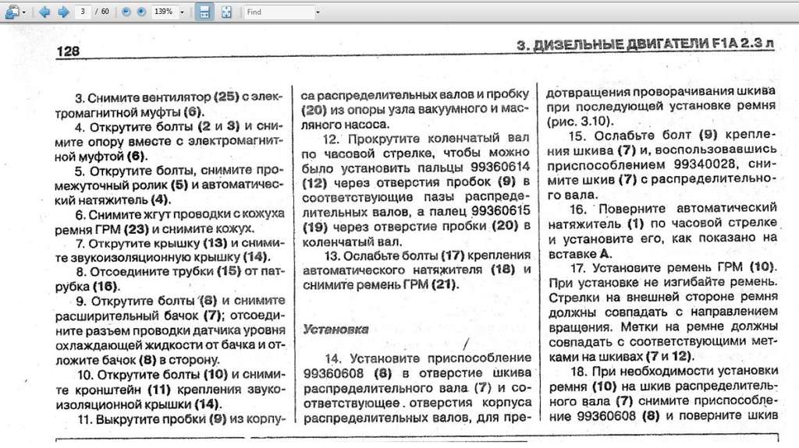Click the page number field showing 3
The width and height of the screenshot is (799, 448).
pos(83,11)
